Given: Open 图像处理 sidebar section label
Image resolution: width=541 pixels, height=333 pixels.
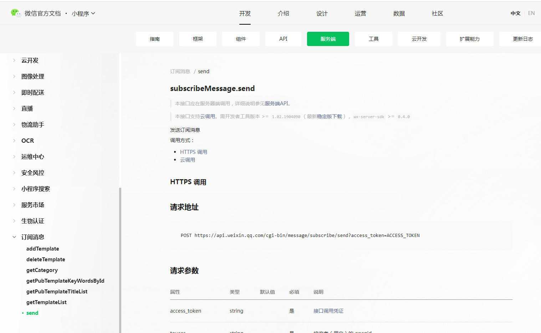Looking at the screenshot, I should 33,76.
